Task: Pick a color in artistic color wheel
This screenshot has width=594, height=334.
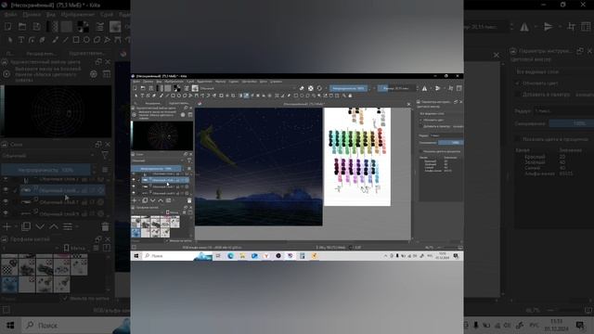Action: click(x=163, y=135)
